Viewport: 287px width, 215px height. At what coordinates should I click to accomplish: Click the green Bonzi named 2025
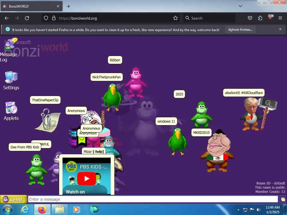(x=201, y=114)
